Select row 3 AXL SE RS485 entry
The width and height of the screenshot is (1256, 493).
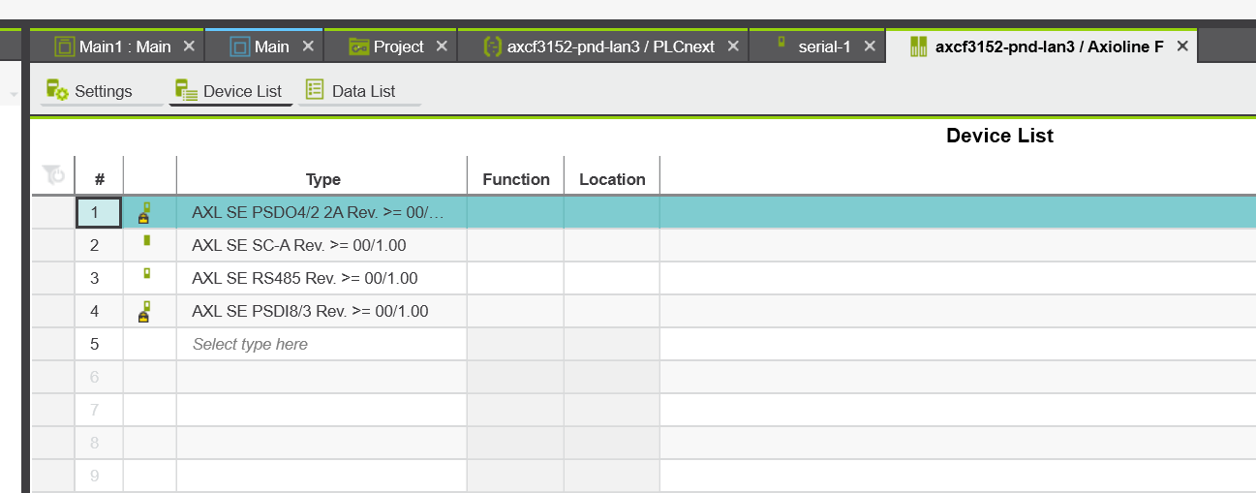tap(305, 279)
